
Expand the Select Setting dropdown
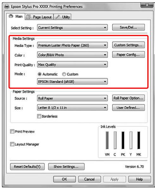(x=72, y=28)
